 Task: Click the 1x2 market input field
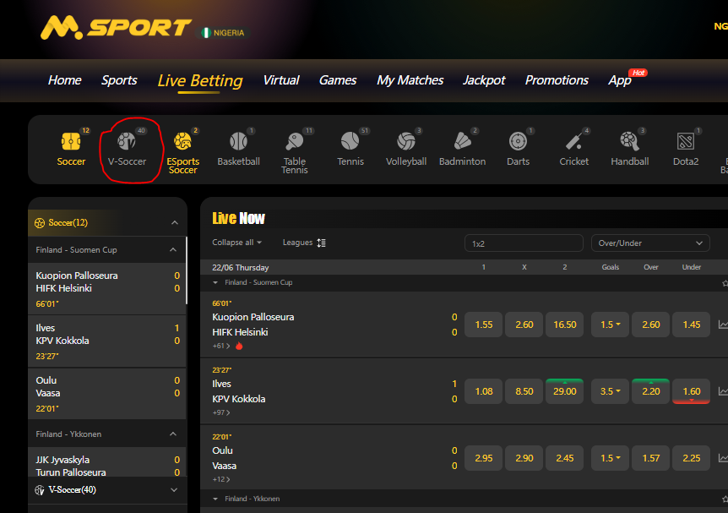pos(524,243)
